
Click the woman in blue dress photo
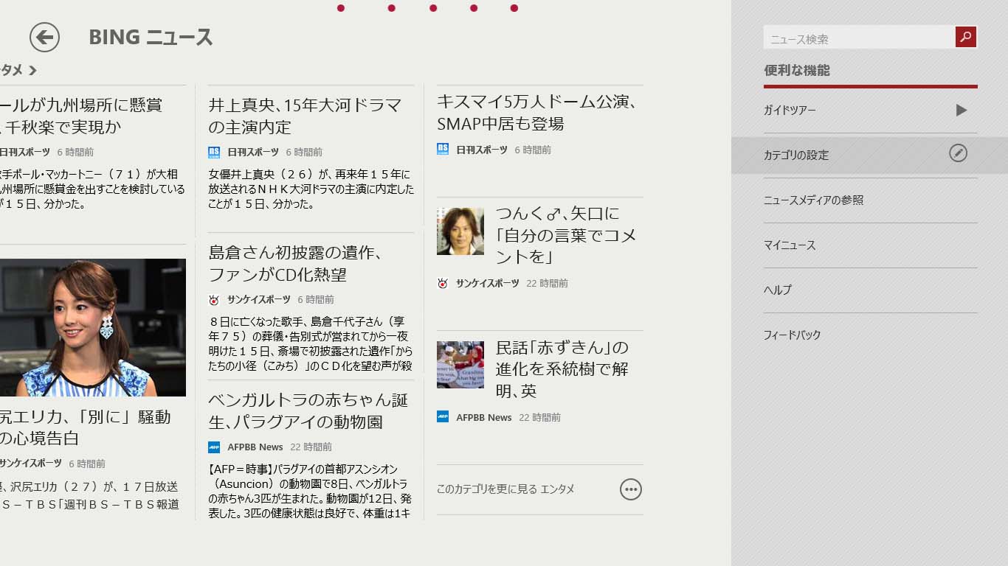[93, 327]
